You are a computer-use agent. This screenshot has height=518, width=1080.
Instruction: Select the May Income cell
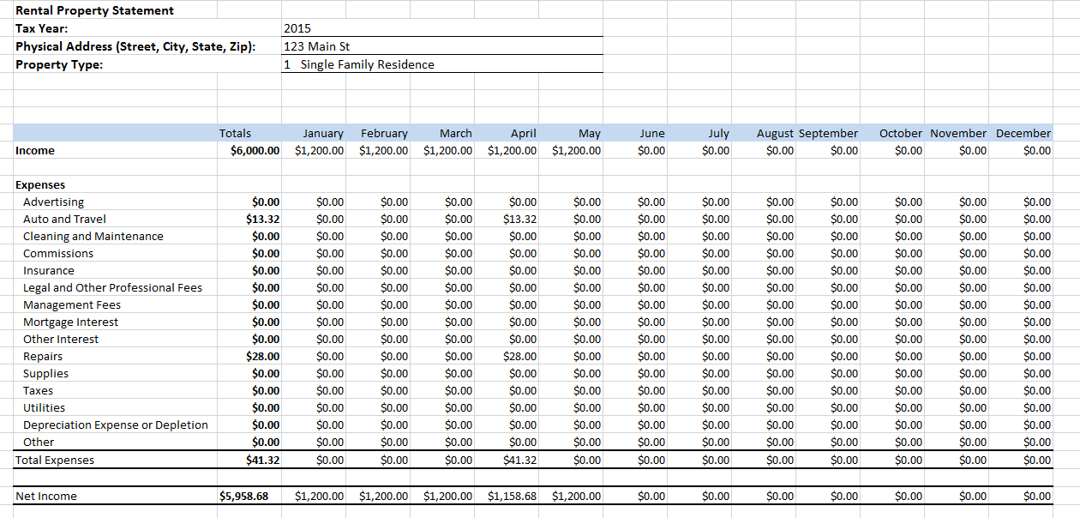[x=577, y=151]
